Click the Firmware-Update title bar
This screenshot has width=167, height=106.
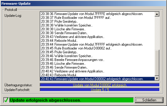tap(83, 4)
